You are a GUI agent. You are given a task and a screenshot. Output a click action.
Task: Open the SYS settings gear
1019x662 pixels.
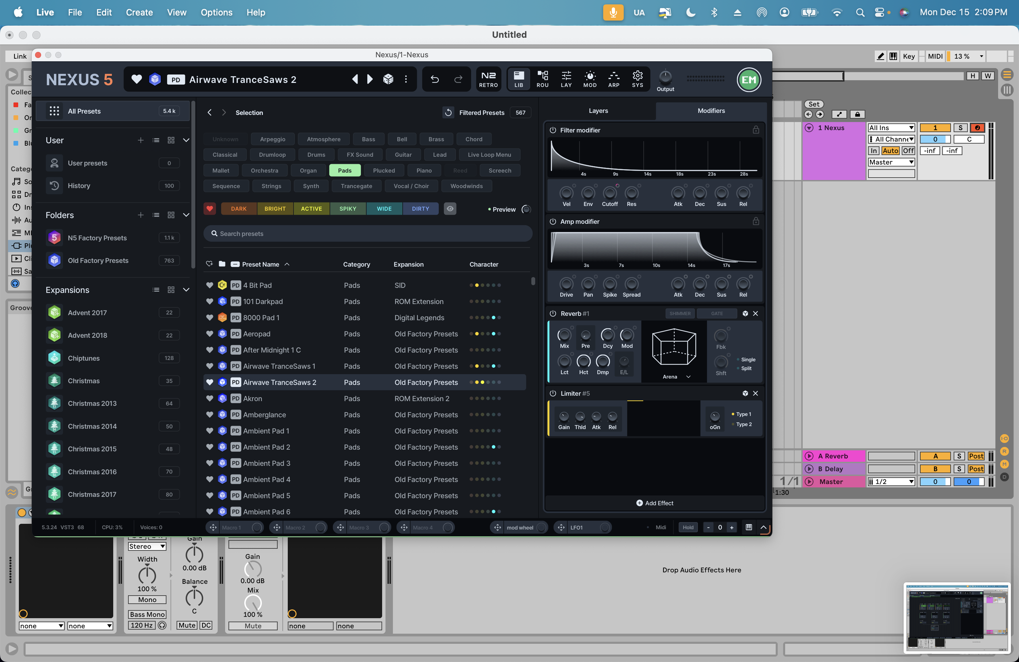pos(637,79)
